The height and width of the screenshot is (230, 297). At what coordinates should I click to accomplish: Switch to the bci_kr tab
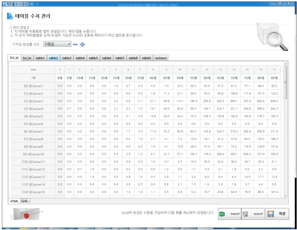pyautogui.click(x=27, y=58)
